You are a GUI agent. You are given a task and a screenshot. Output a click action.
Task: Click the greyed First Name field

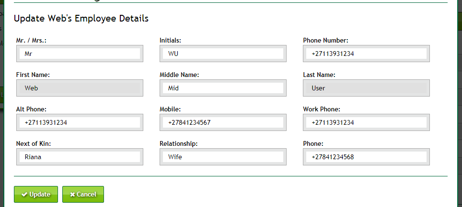(x=80, y=88)
